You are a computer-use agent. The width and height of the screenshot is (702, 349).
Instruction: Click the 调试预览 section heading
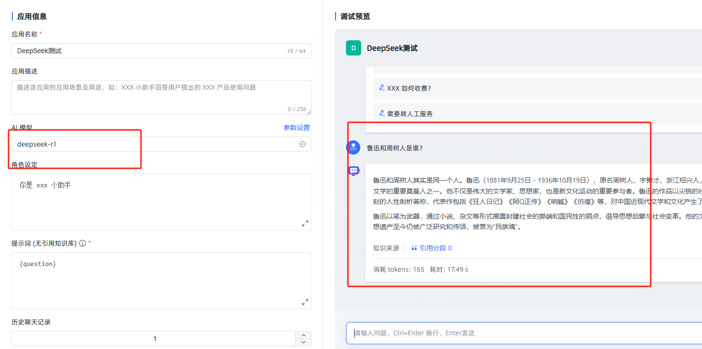[355, 17]
